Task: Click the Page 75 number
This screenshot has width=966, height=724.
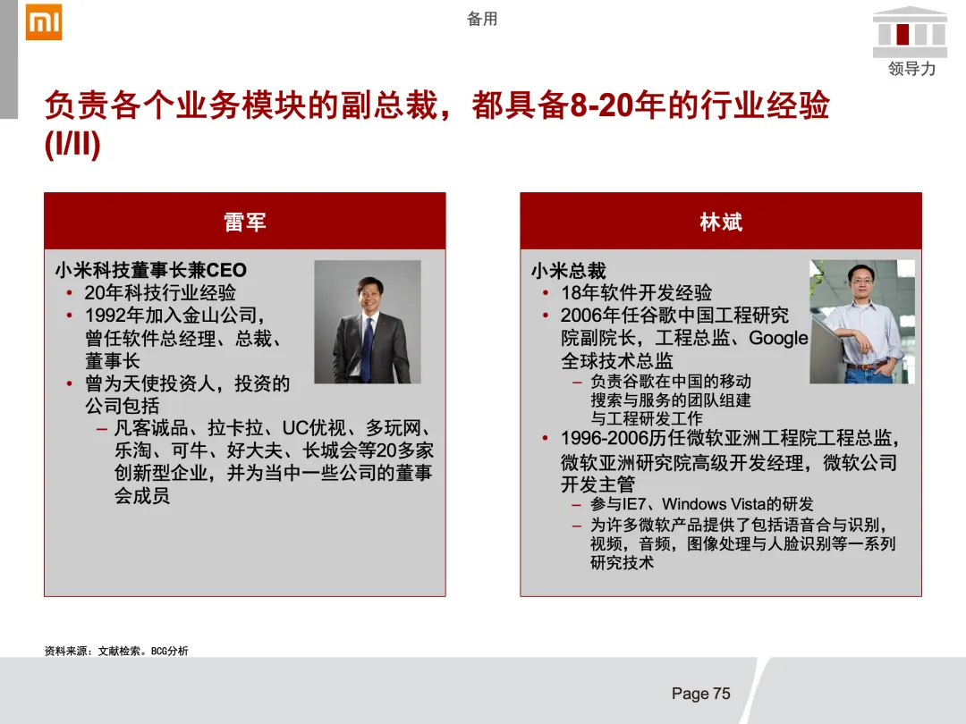Action: tap(701, 694)
